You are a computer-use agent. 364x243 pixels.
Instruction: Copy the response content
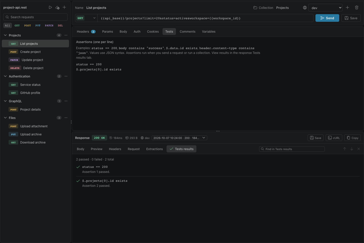[352, 138]
